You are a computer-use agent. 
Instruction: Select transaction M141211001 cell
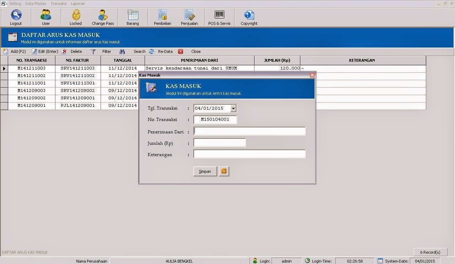pyautogui.click(x=32, y=83)
